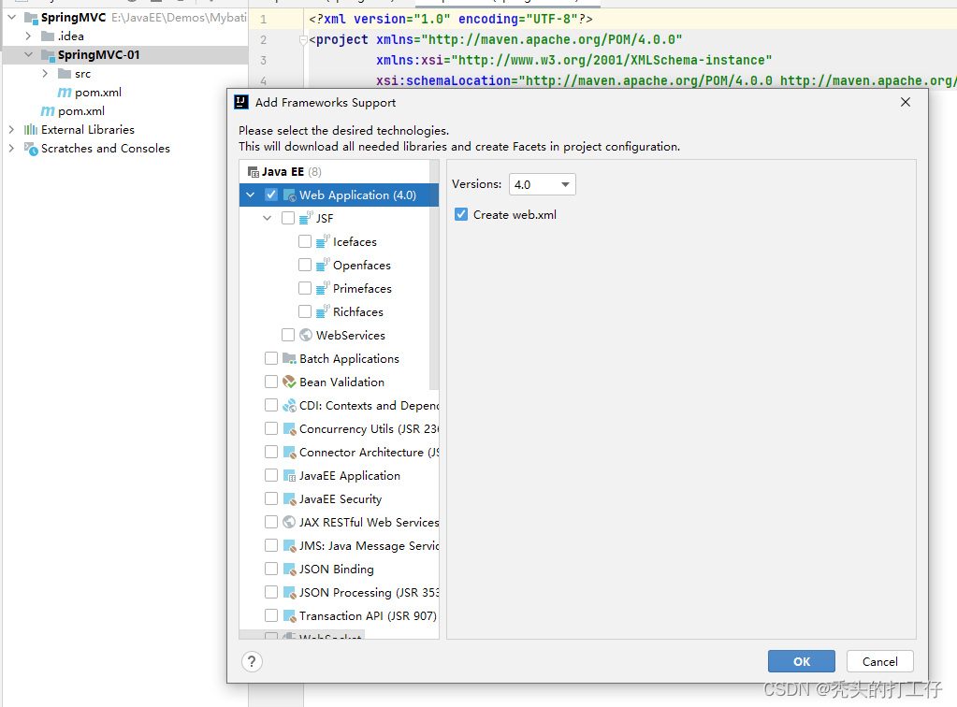Click the Openfaces library icon

323,265
